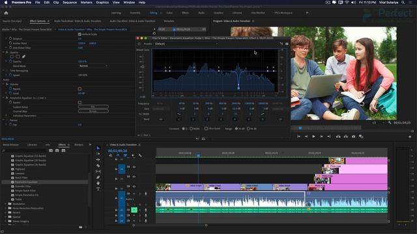The height and width of the screenshot is (234, 417).
Task: Open the Markers menu
Action: click(x=87, y=3)
